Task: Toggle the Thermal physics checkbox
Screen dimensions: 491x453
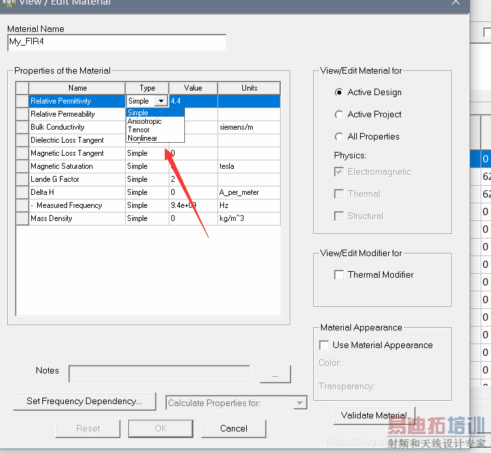Action: click(x=339, y=194)
